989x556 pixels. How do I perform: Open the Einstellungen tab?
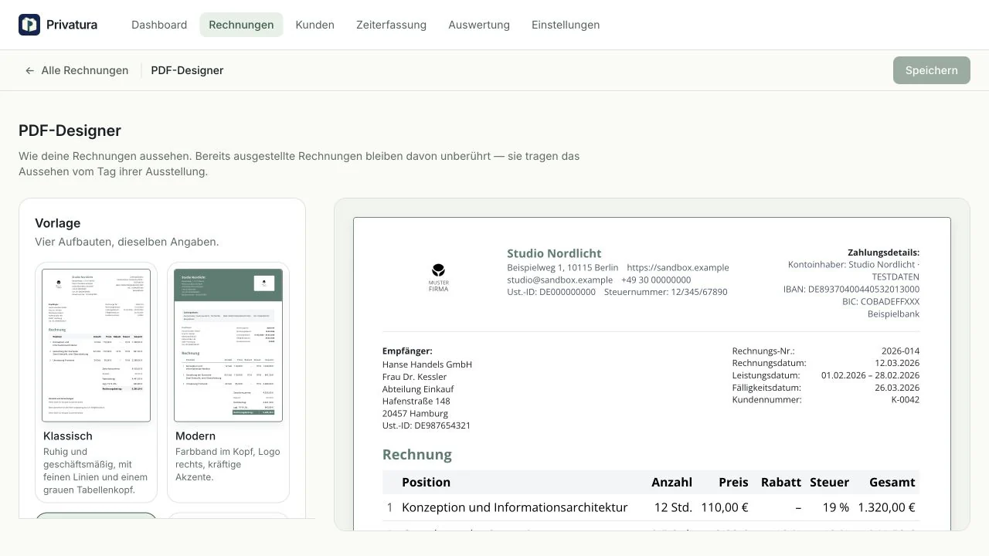(x=566, y=25)
